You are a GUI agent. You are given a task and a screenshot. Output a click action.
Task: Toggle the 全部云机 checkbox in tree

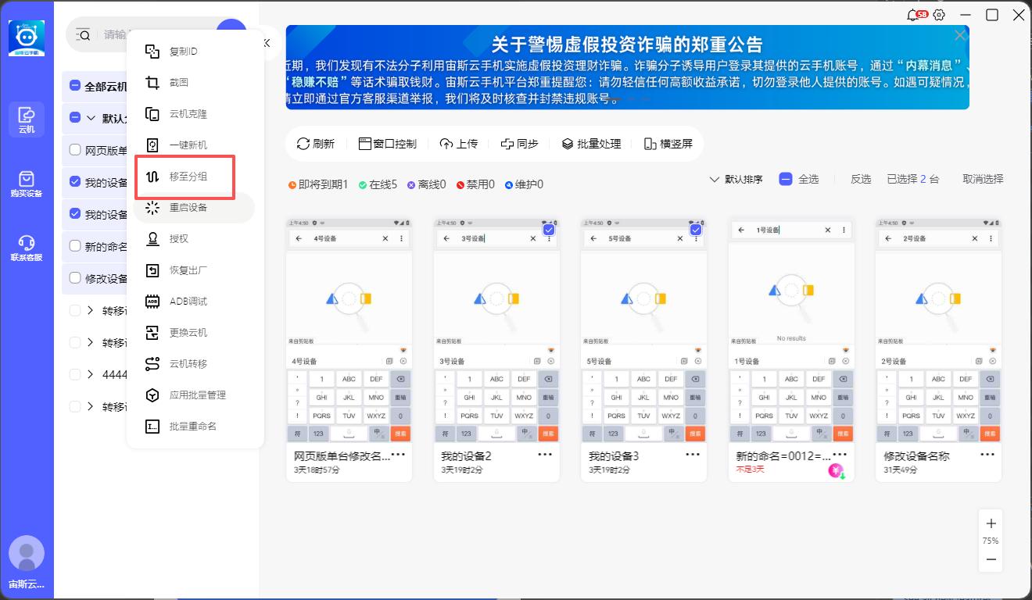click(75, 86)
